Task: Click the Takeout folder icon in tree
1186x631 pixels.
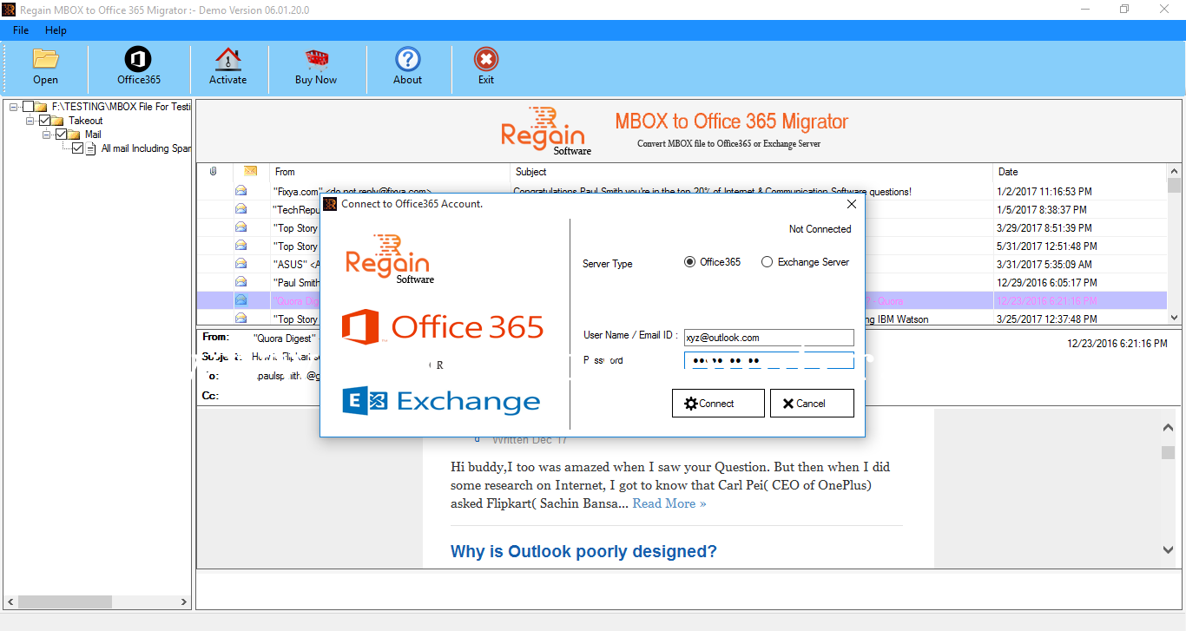Action: tap(59, 121)
